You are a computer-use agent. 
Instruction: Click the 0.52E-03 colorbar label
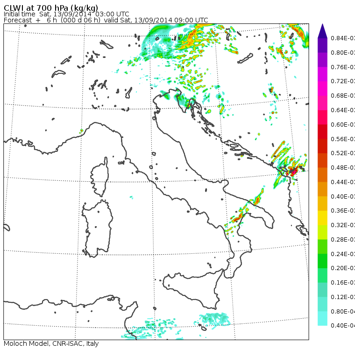pyautogui.click(x=343, y=153)
